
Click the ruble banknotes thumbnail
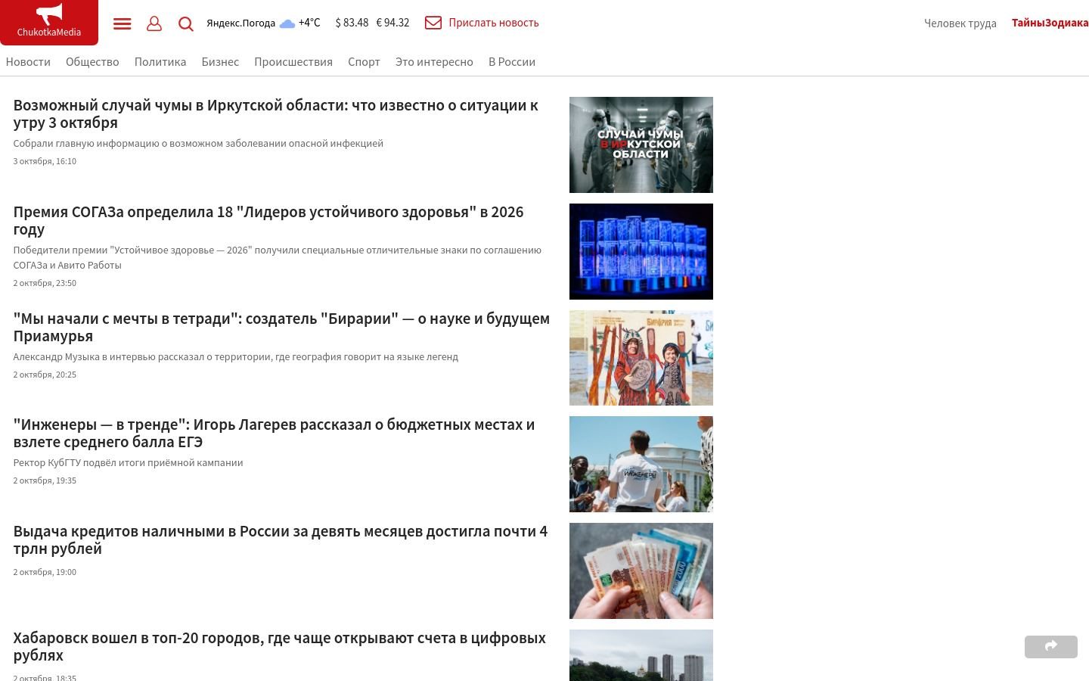coord(641,571)
